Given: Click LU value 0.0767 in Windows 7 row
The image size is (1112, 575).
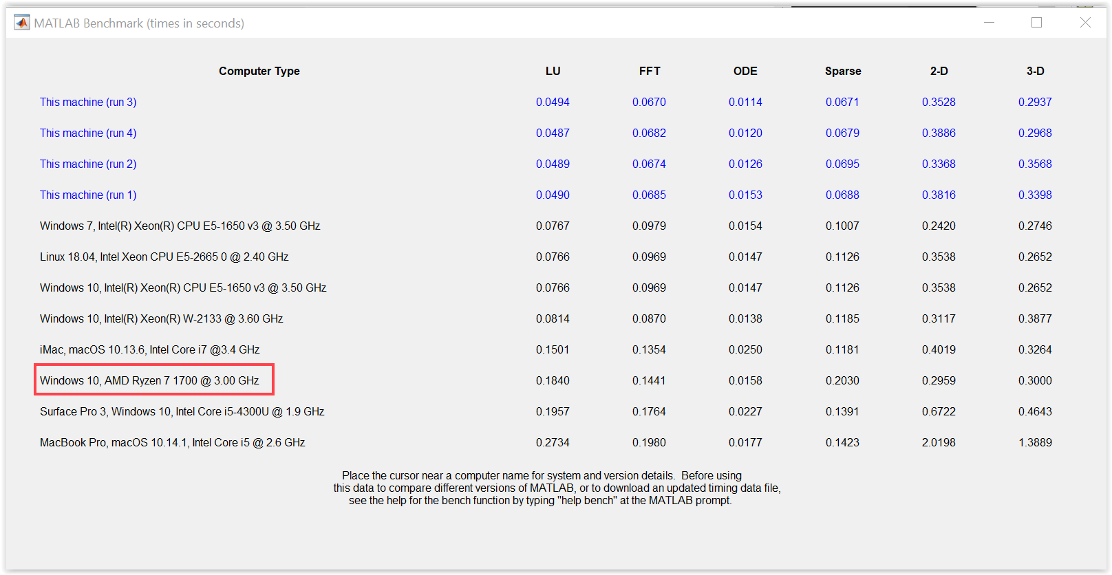Looking at the screenshot, I should click(553, 226).
